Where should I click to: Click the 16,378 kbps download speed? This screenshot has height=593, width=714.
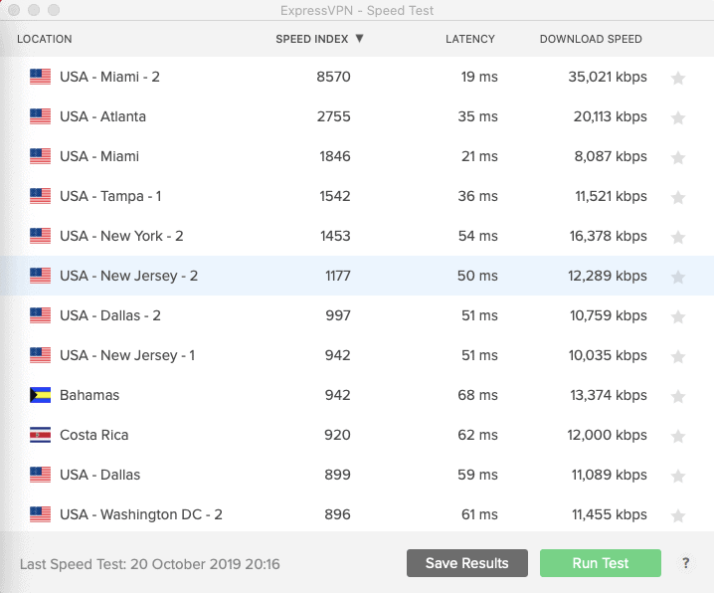pyautogui.click(x=609, y=236)
